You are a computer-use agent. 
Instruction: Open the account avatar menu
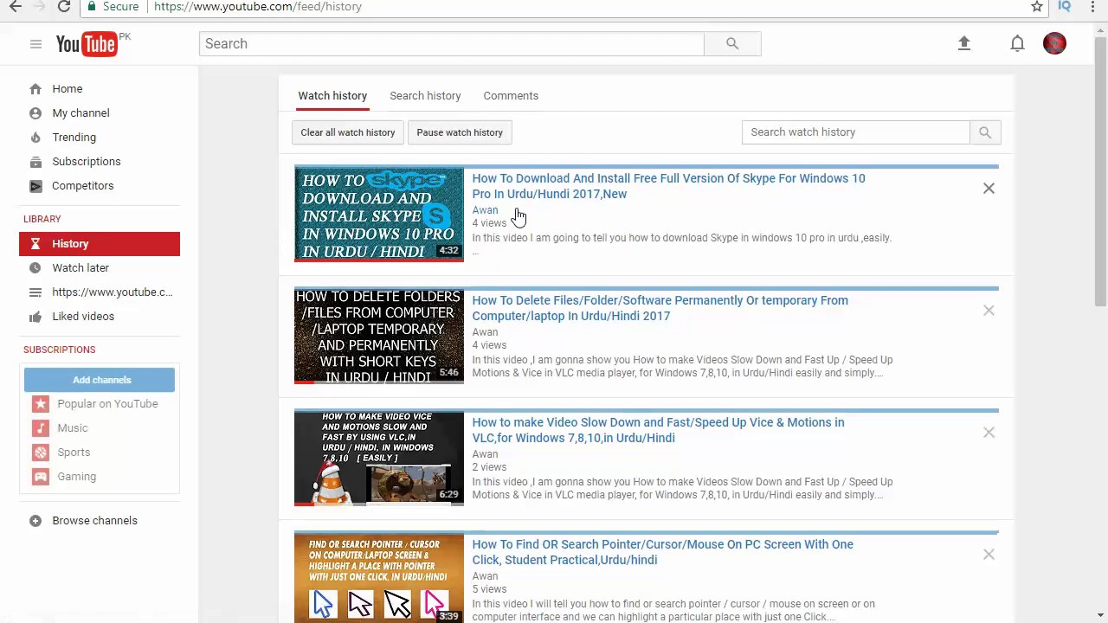tap(1054, 43)
